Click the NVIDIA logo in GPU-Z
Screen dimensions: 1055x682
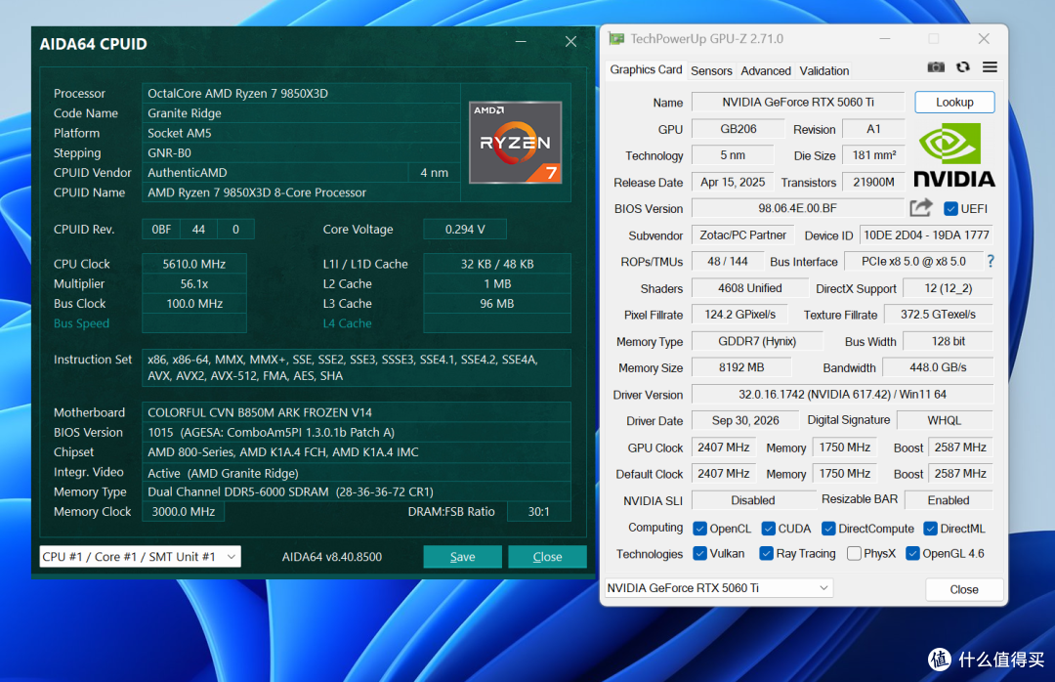coord(954,155)
